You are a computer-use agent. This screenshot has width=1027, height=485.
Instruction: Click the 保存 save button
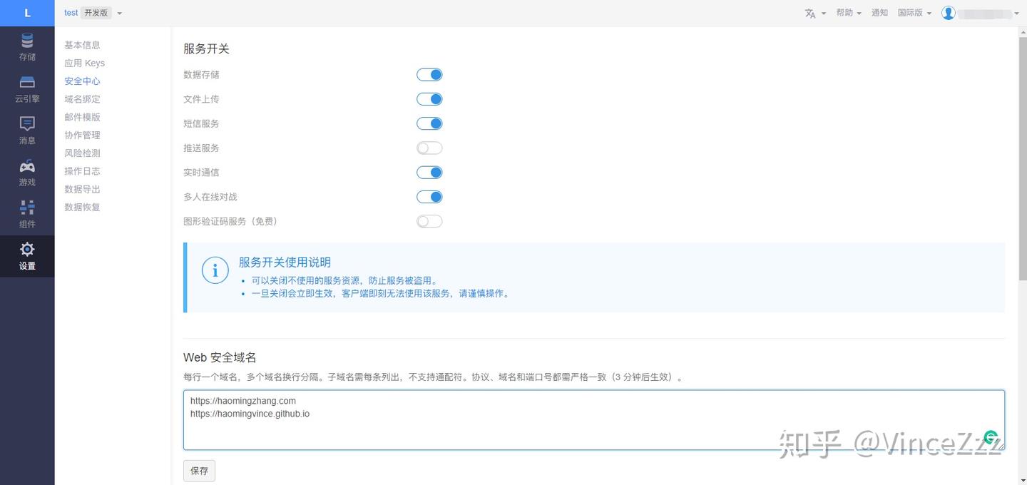199,471
